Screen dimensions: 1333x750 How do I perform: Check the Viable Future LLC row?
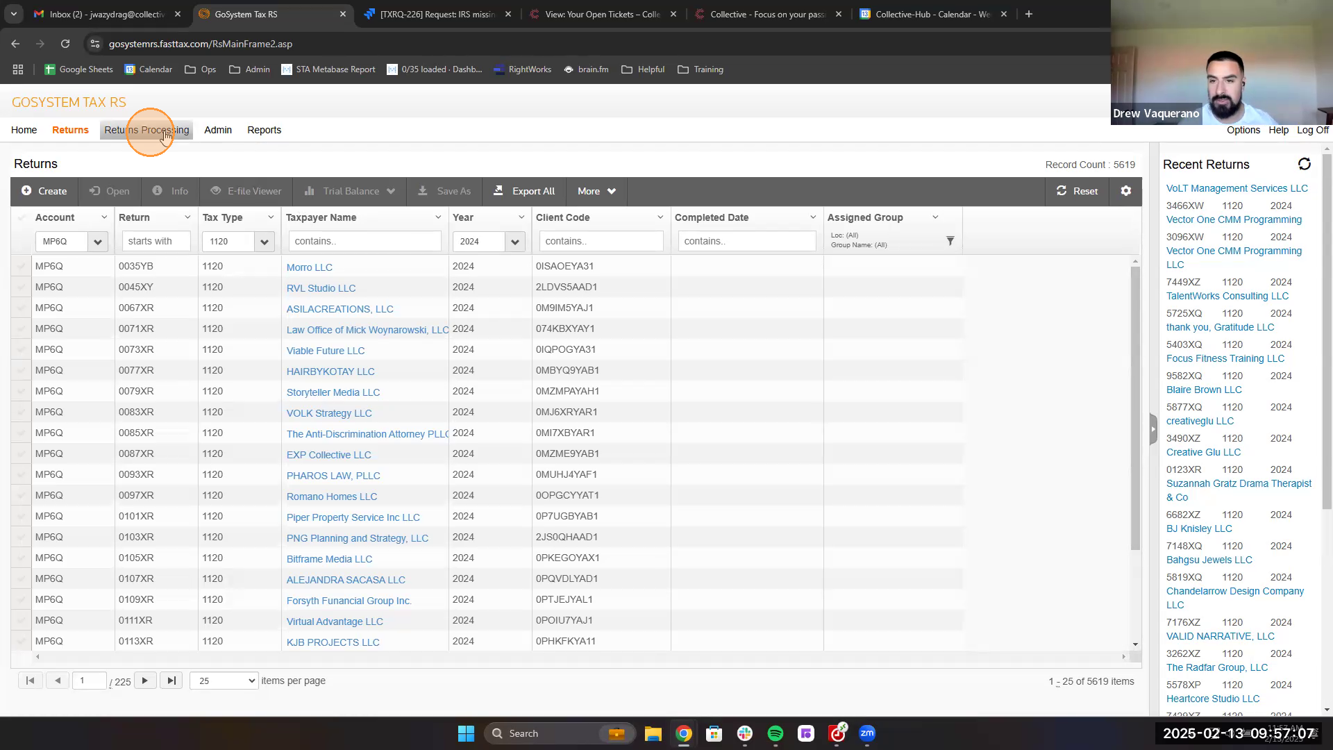[x=21, y=350]
